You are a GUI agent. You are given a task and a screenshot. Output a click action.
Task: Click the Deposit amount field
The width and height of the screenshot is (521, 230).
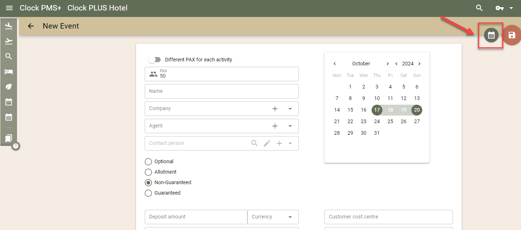tap(196, 217)
